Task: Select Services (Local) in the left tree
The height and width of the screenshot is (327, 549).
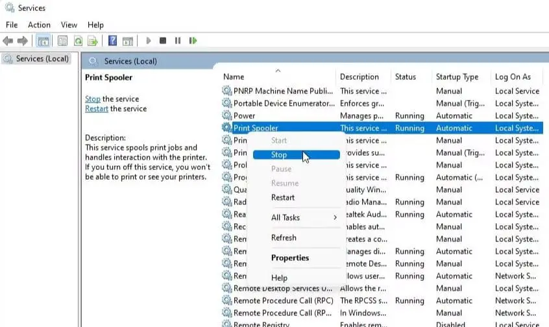Action: pos(42,59)
